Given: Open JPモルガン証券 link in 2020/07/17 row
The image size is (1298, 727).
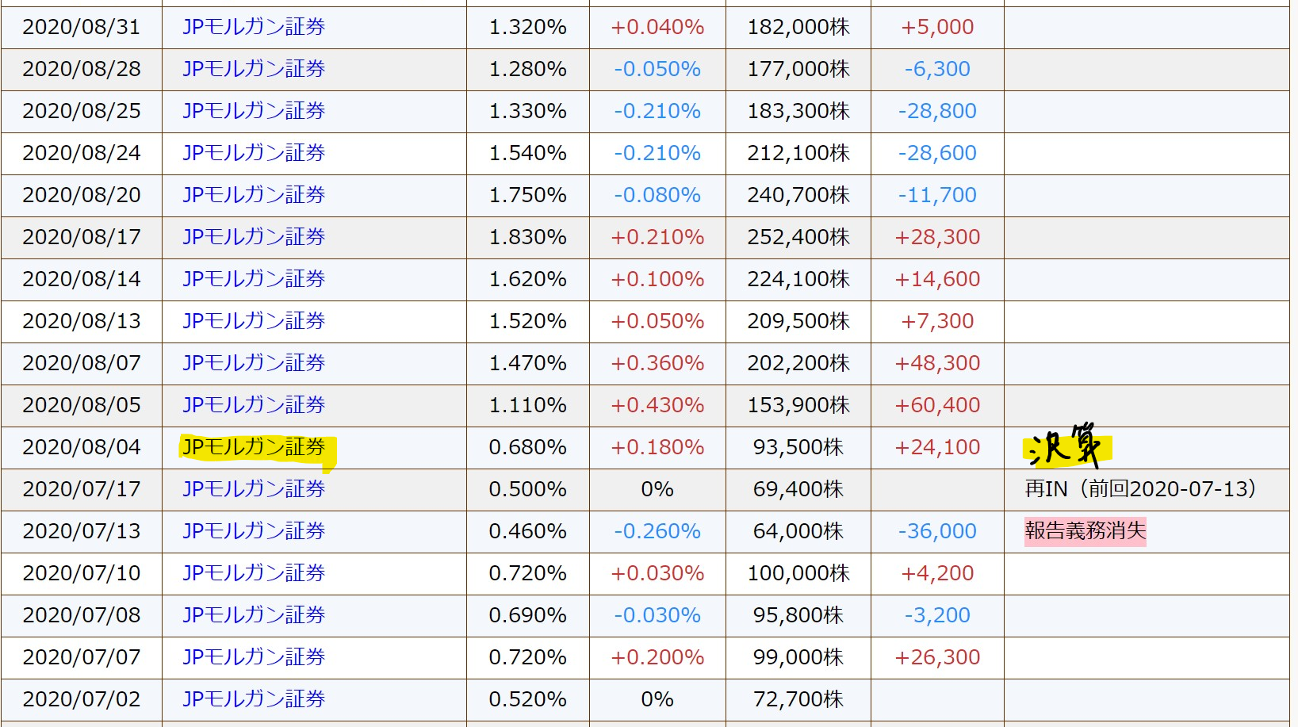Looking at the screenshot, I should 254,489.
